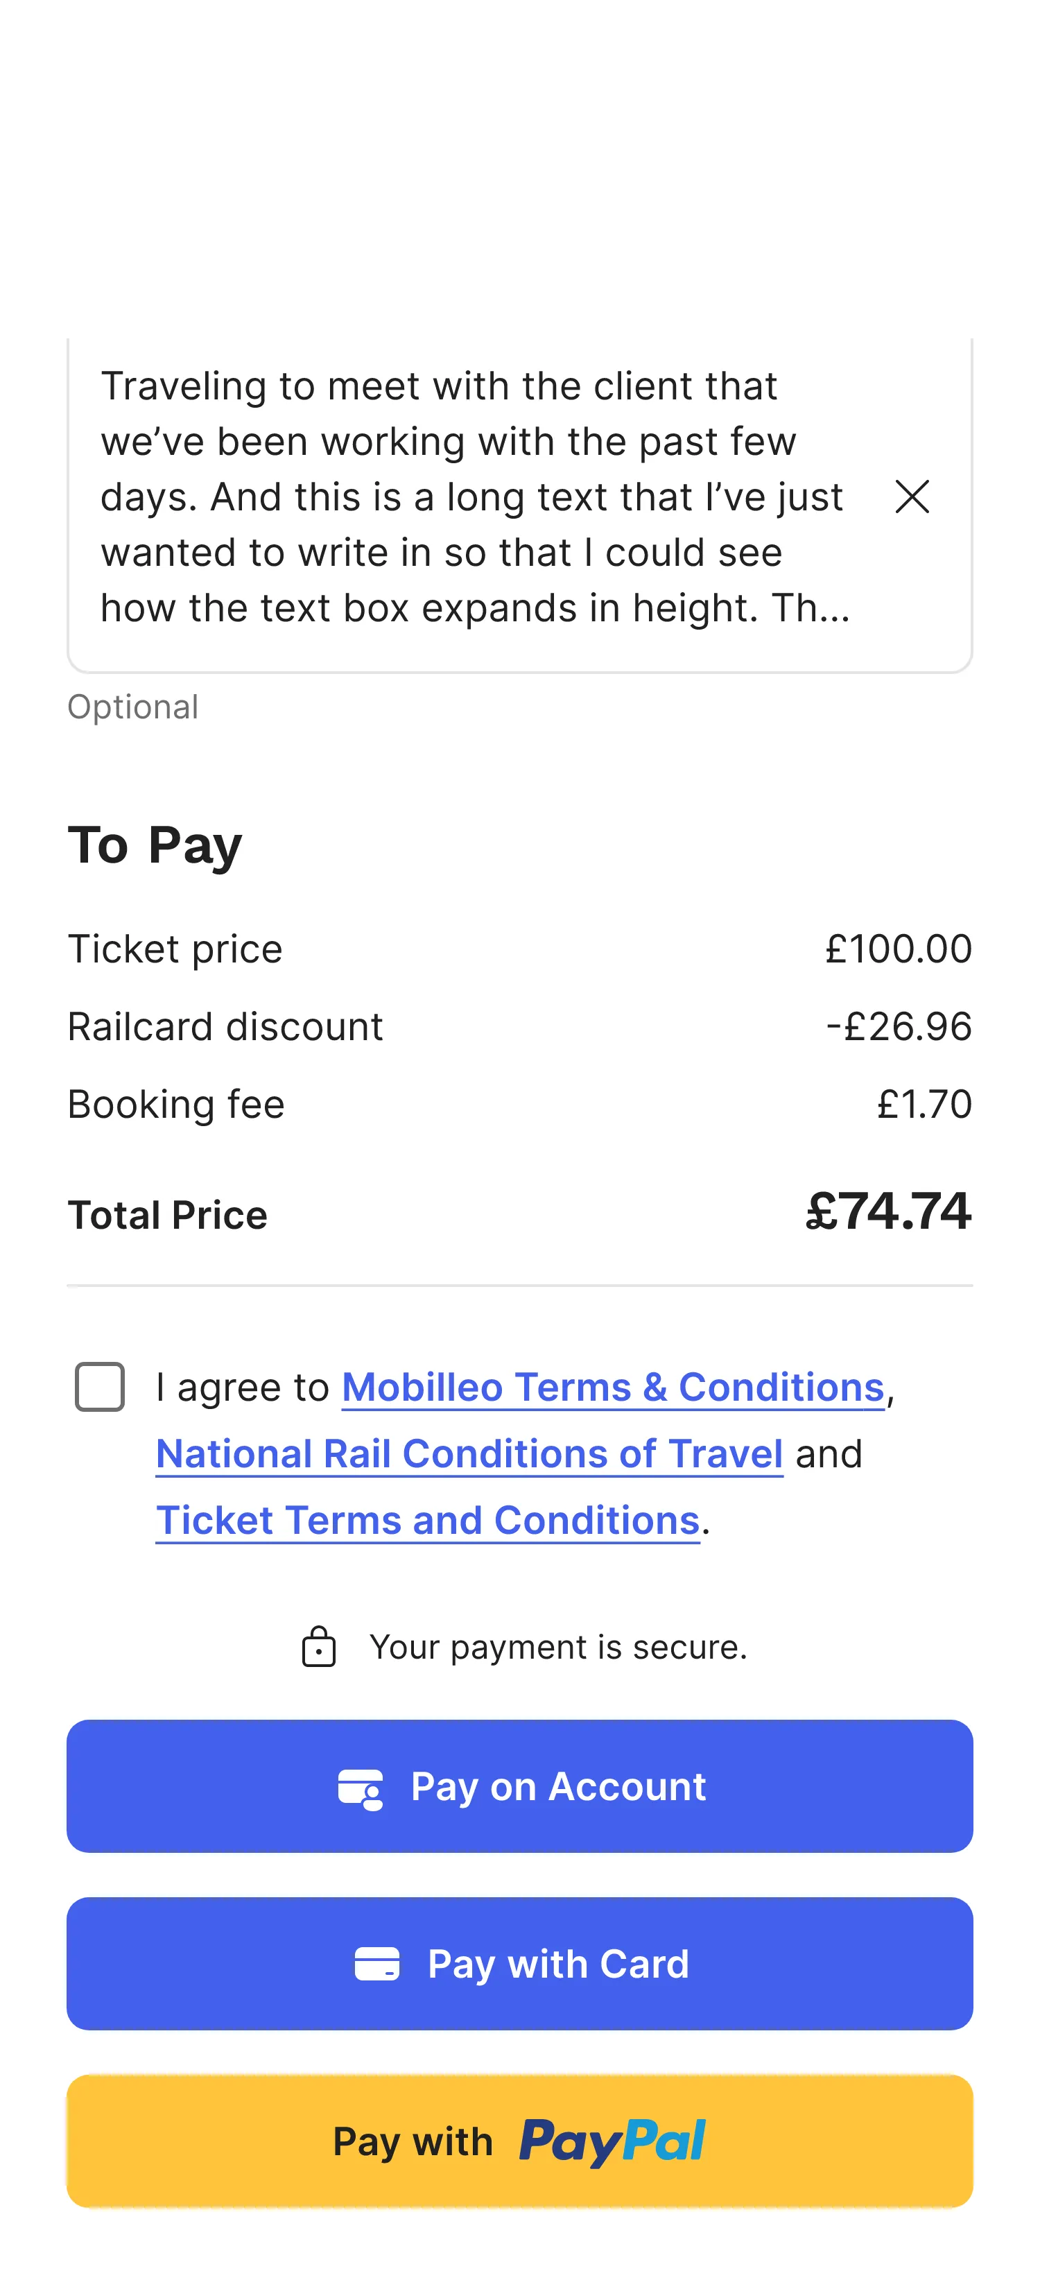Click the wallet icon on Pay on Account
The height and width of the screenshot is (2280, 1040).
click(361, 1789)
